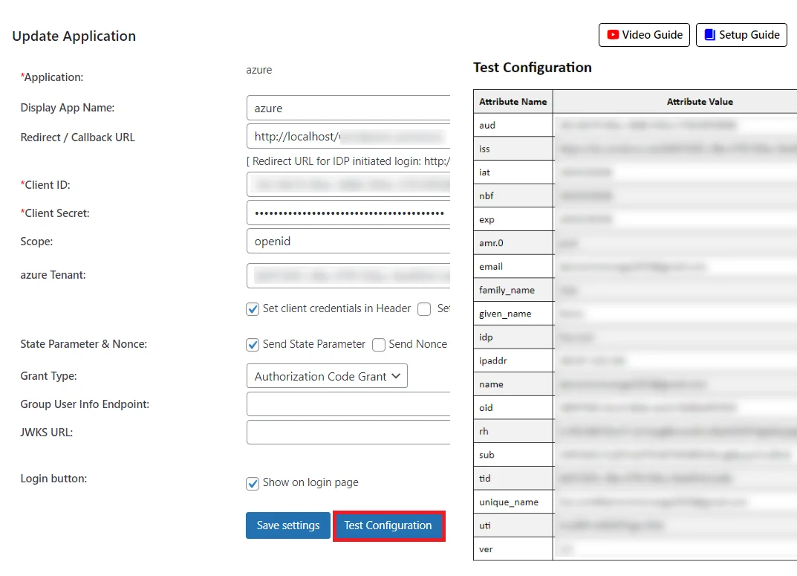Uncheck Send State Parameter checkbox
797x576 pixels.
[253, 345]
